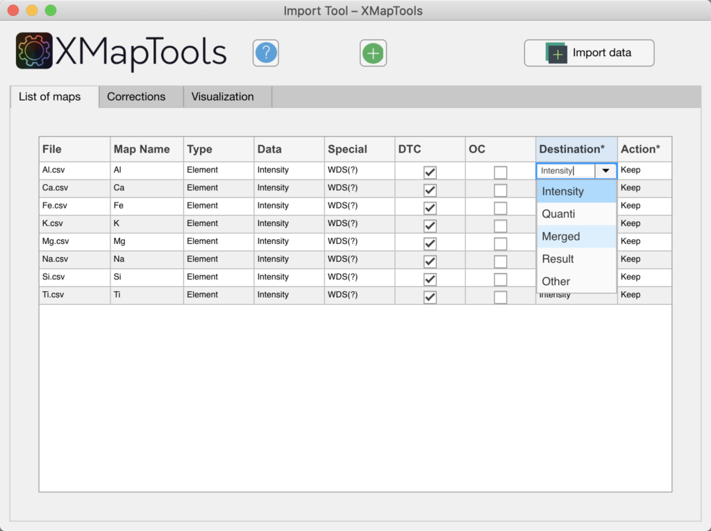Click the Import data button
This screenshot has width=711, height=531.
point(589,53)
